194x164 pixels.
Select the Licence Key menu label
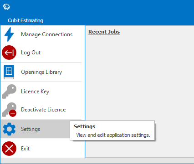pos(35,92)
